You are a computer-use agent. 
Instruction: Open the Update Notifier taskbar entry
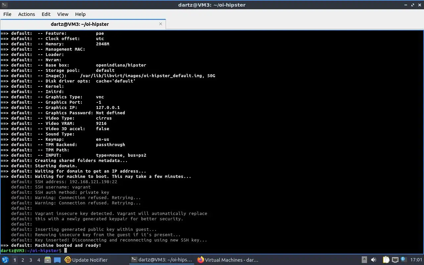(x=86, y=260)
